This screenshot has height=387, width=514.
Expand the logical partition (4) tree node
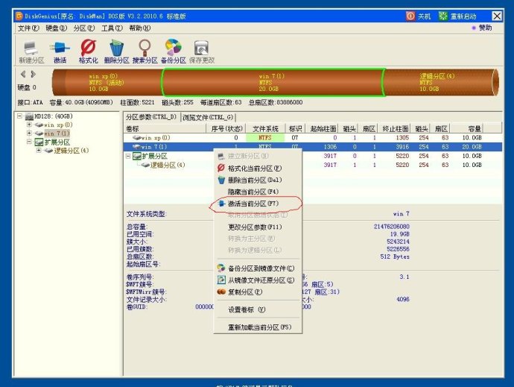coord(39,151)
